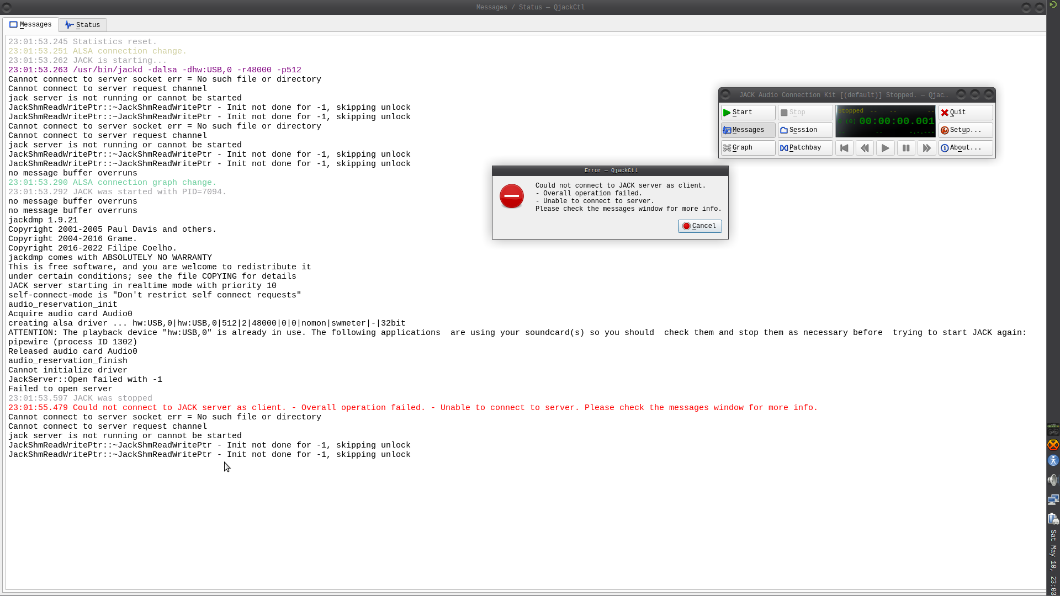The height and width of the screenshot is (596, 1060).
Task: Open the Session button in QjackCtl
Action: [x=805, y=130]
